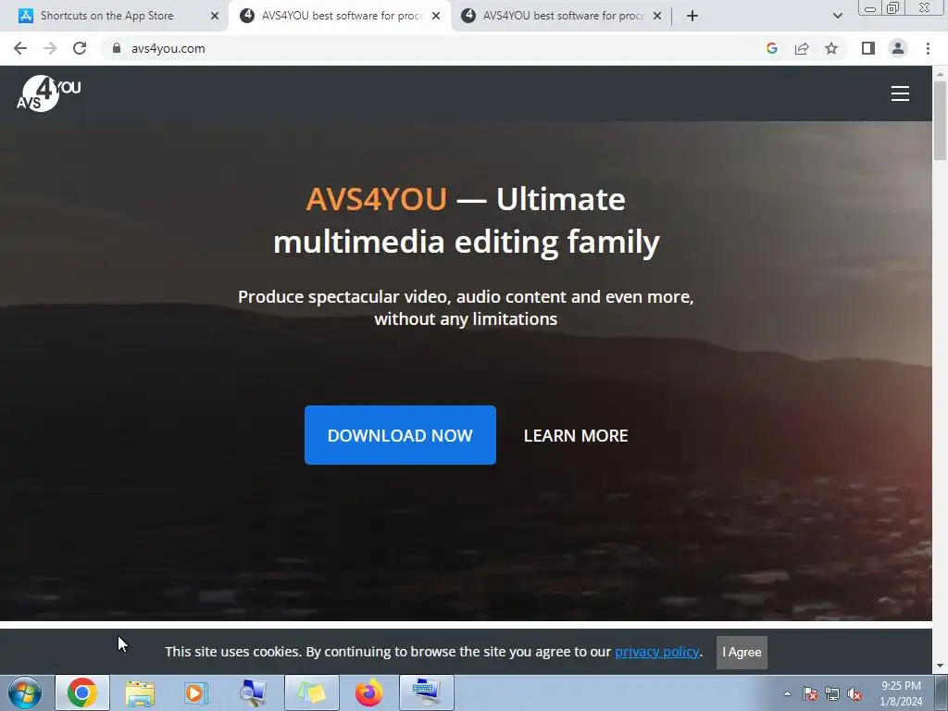Open the Windows Start menu
The height and width of the screenshot is (711, 948).
(x=25, y=692)
